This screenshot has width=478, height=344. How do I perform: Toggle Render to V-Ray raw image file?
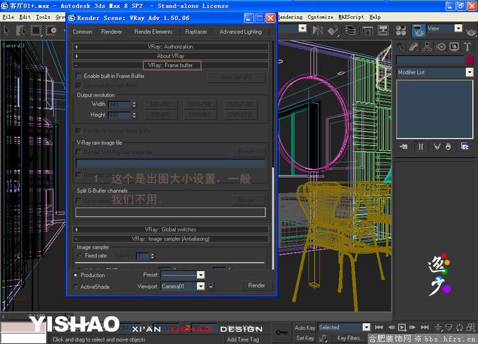78,152
